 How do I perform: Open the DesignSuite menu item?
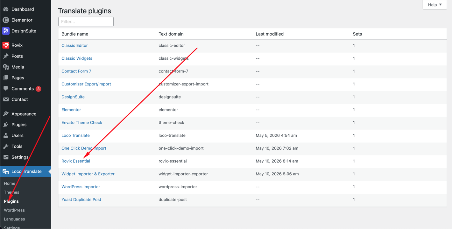click(24, 31)
